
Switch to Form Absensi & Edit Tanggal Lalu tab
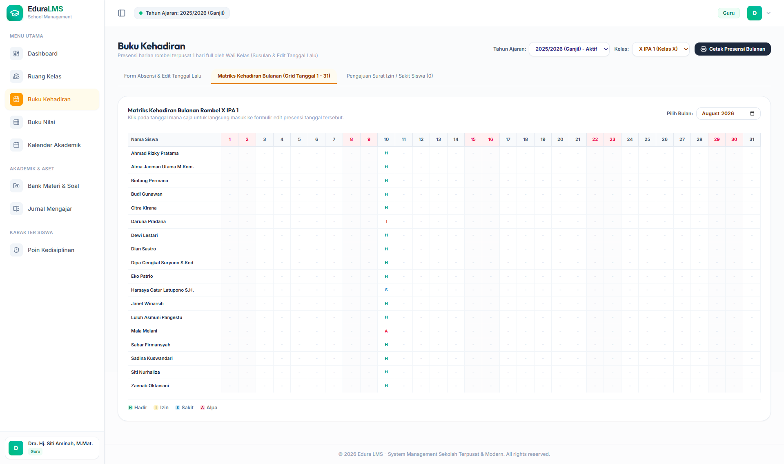coord(163,76)
